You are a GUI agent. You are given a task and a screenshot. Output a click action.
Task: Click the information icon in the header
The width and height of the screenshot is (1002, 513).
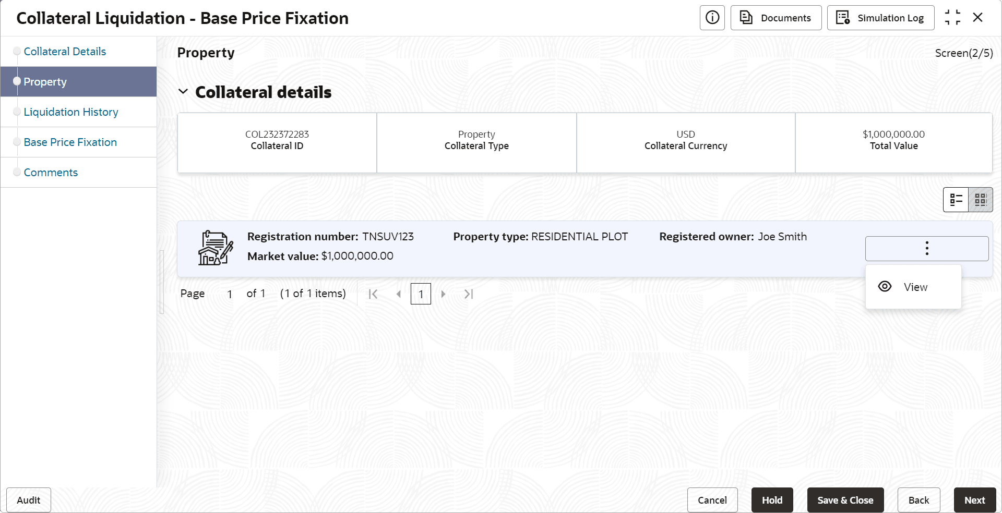(x=712, y=18)
